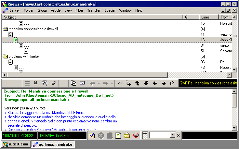The image size is (239, 149).
Task: Toggle the T button in the status bar
Action: 145,135
